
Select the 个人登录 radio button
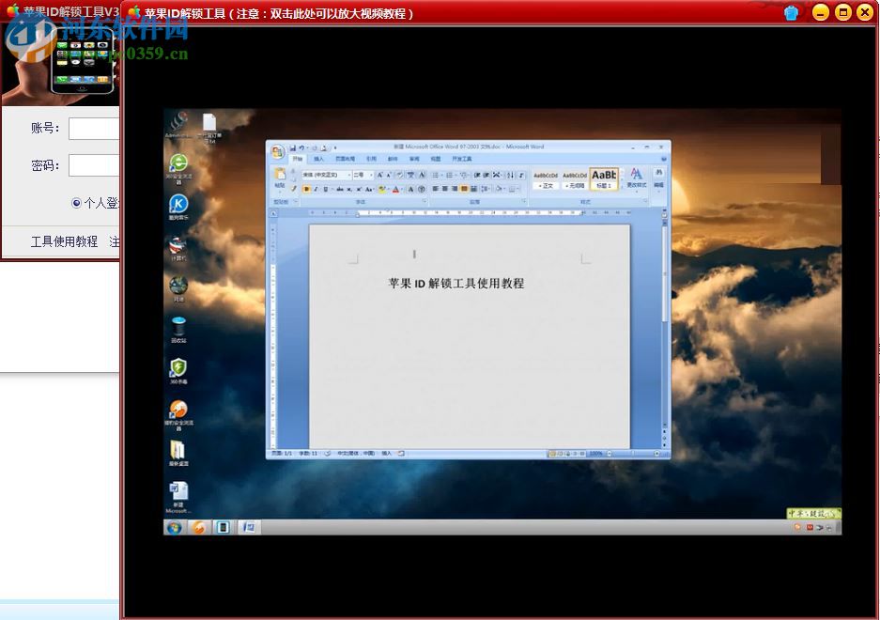pos(76,203)
